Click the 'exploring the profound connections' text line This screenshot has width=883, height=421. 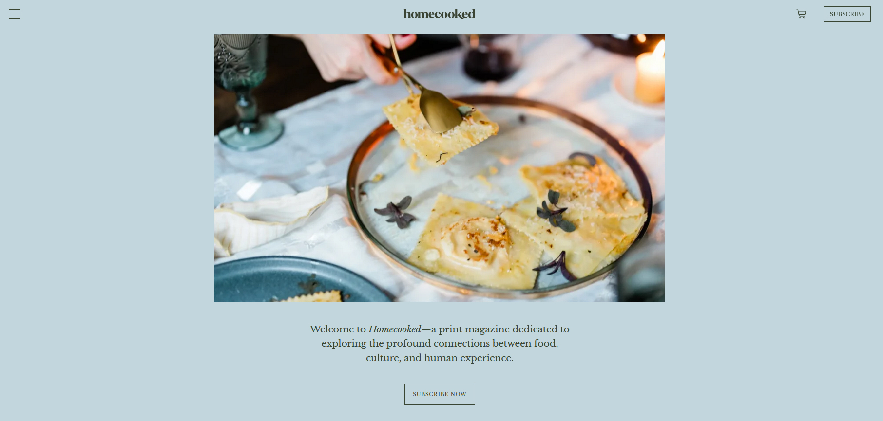pos(440,343)
